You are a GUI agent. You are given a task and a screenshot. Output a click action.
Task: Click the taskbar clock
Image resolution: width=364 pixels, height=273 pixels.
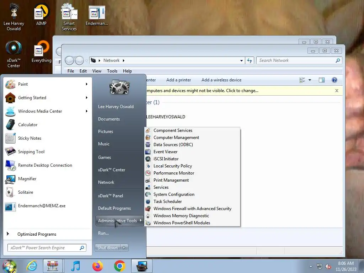point(346,266)
